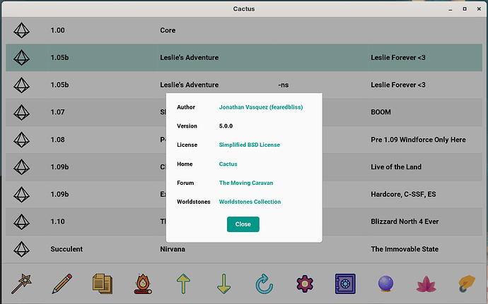Click the magic wand icon in toolbar

point(21,284)
